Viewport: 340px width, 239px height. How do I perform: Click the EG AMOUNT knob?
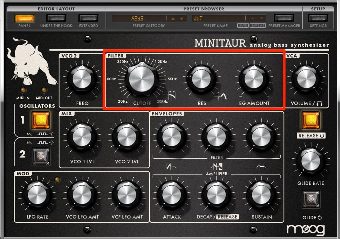(x=254, y=79)
